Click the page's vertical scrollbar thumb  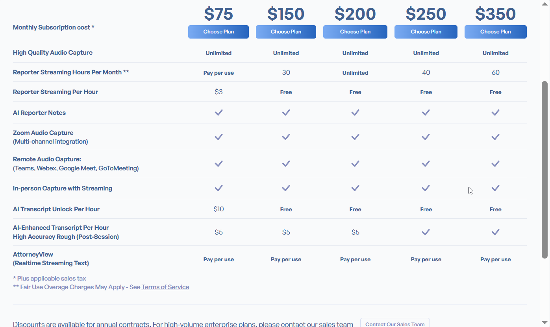coord(544,169)
